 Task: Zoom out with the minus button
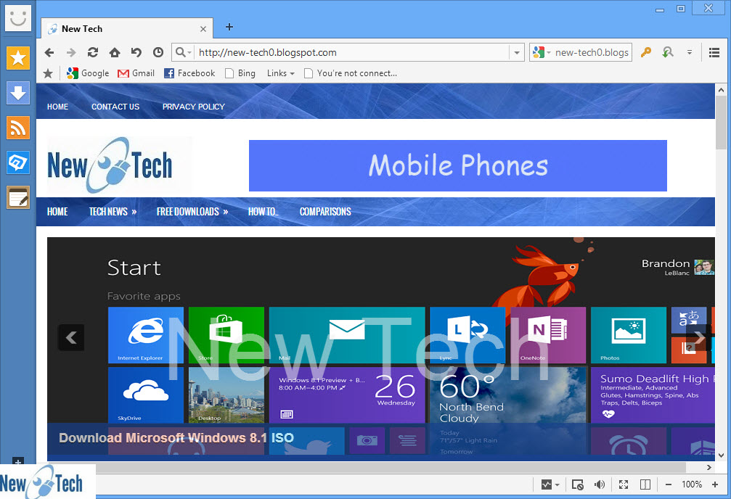(668, 484)
